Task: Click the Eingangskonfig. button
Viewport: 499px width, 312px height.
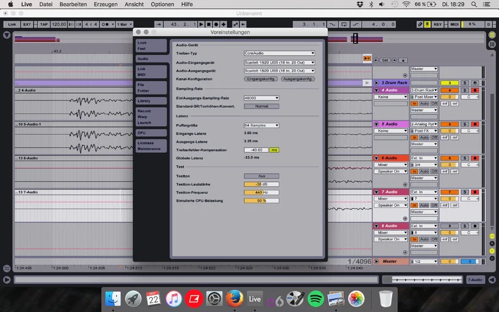Action: 261,79
